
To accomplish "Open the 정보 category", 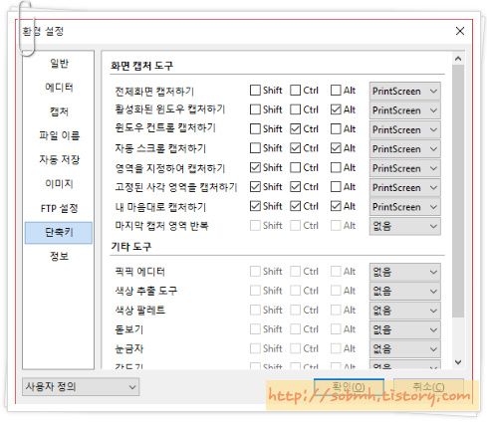I will coord(59,256).
